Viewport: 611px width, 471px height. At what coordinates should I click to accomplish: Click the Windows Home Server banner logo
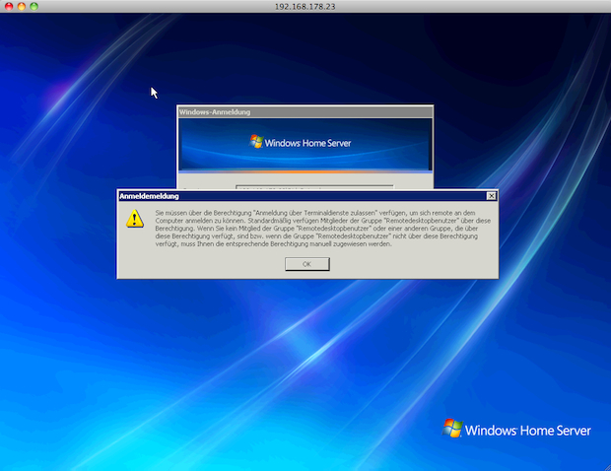tap(300, 142)
